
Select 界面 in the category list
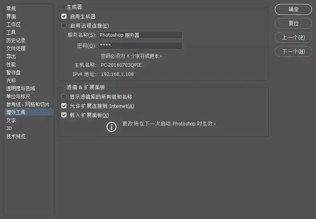(11, 16)
